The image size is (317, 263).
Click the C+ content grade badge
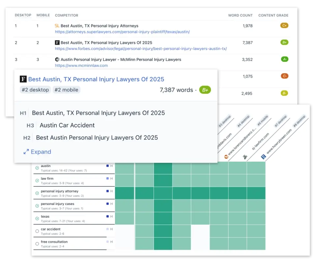point(284,26)
